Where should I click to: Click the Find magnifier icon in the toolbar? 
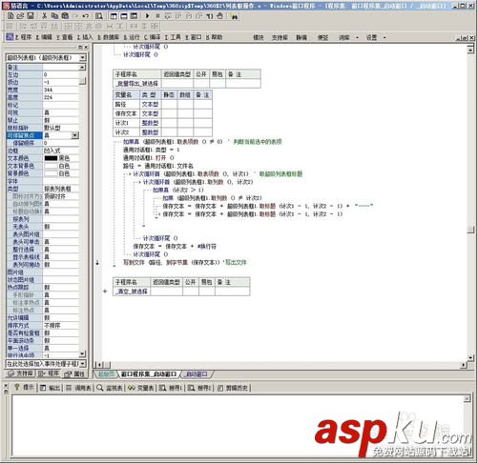(x=99, y=15)
